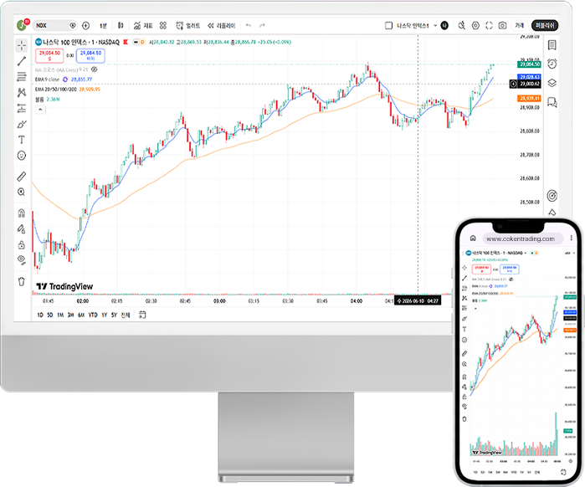Click the quick search magnifier icon
Viewport: 585px width, 487px height.
[x=462, y=25]
